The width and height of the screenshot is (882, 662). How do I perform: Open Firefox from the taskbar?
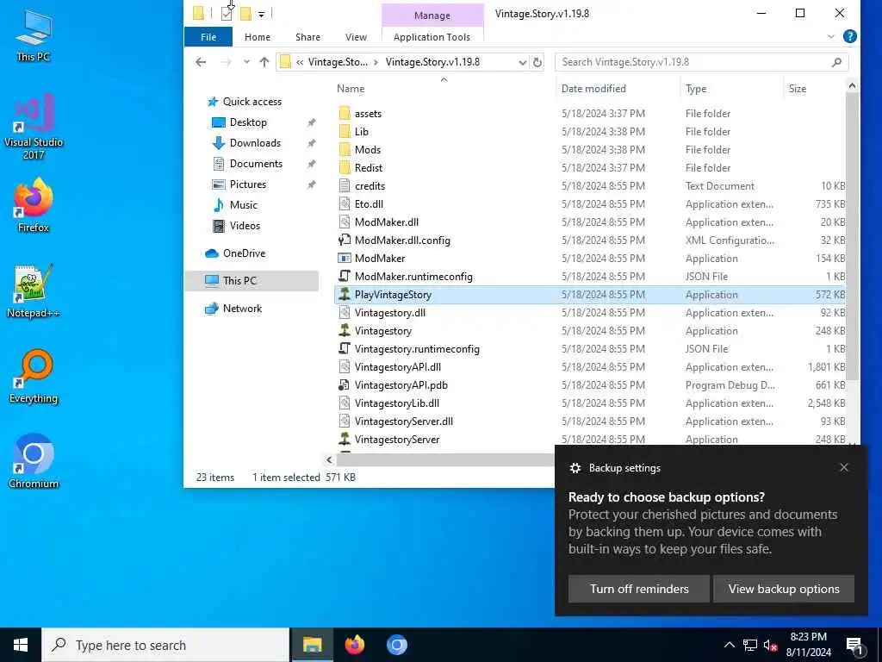(x=354, y=645)
